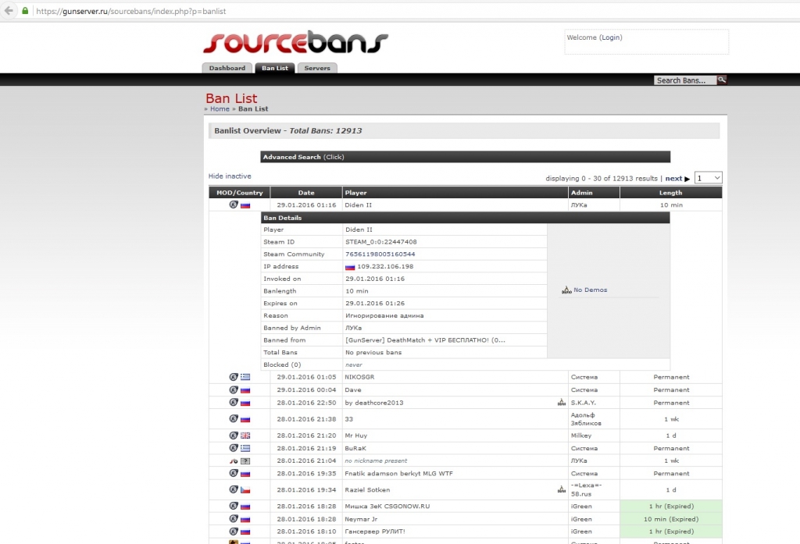Click the Czech flag on Raziel Sotken row

245,489
